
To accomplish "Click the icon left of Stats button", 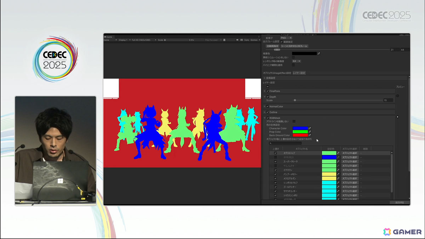I will 242,40.
